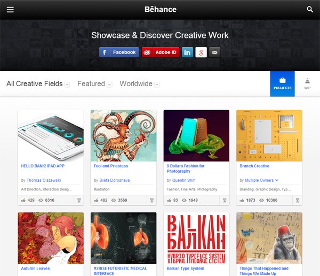Open the Autumn Leaves thumbnail

point(51,238)
